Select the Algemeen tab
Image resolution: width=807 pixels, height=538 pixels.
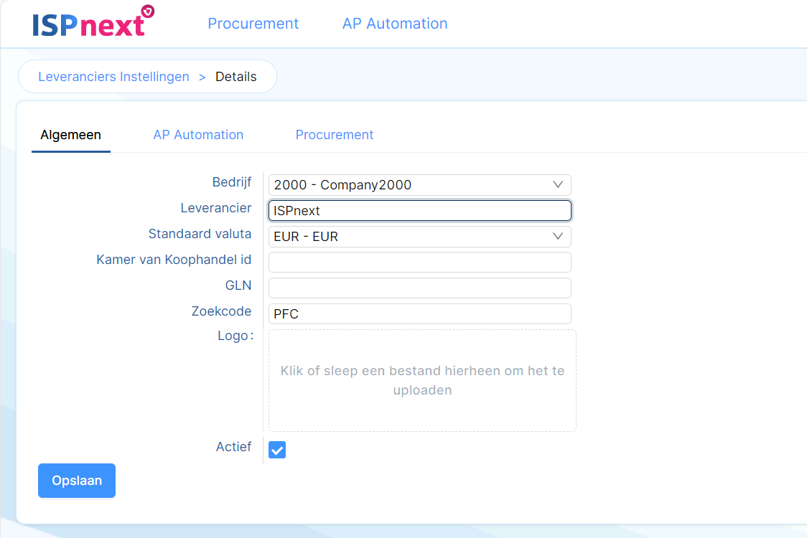(x=70, y=135)
